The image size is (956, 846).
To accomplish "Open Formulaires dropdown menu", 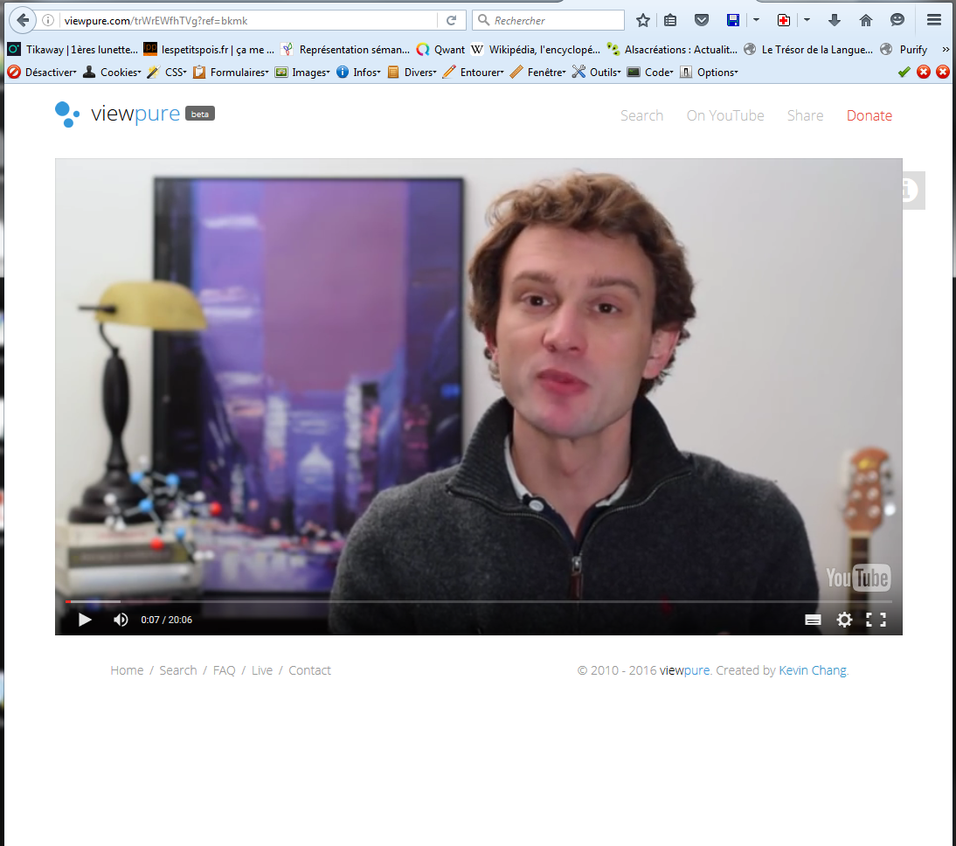I will click(x=231, y=72).
